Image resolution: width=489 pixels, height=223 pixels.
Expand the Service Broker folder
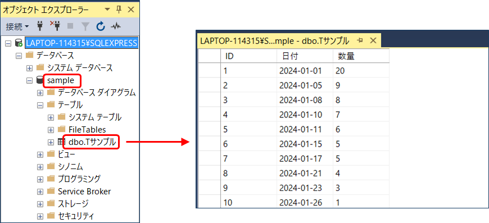[40, 192]
